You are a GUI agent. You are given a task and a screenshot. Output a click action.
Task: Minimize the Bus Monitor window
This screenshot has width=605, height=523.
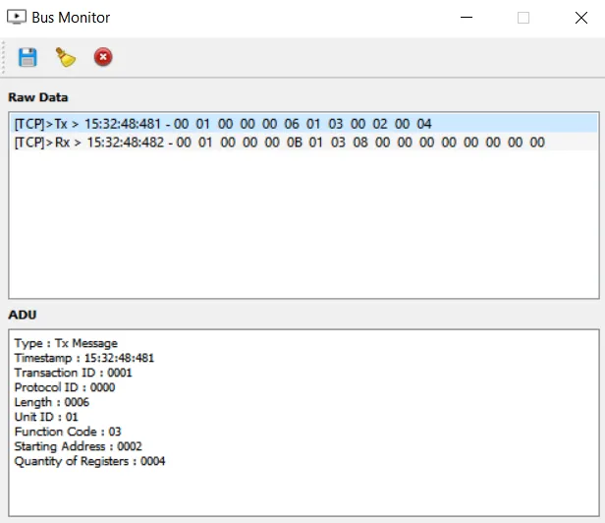coord(467,18)
